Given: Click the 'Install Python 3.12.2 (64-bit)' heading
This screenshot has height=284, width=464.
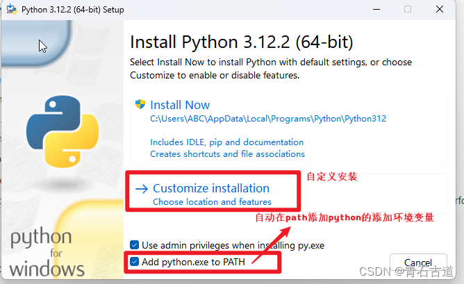Looking at the screenshot, I should click(242, 42).
